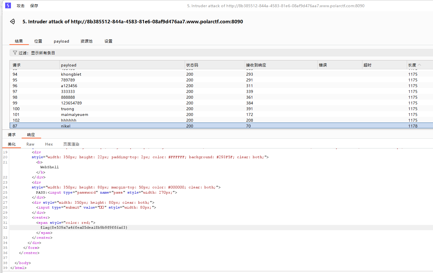Switch to the 请求 message tab
This screenshot has height=273, width=433.
(x=12, y=135)
